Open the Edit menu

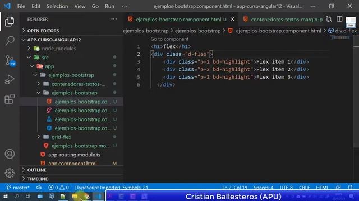pyautogui.click(x=36, y=6)
